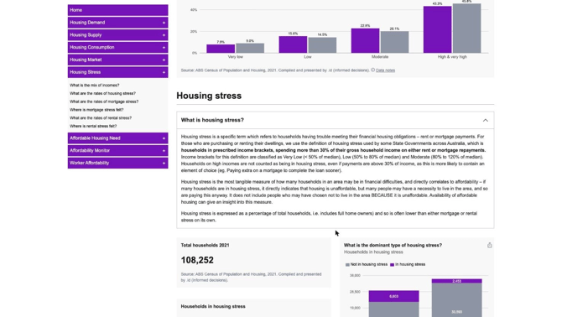
Task: Open the Housing Supply menu section
Action: pyautogui.click(x=117, y=35)
